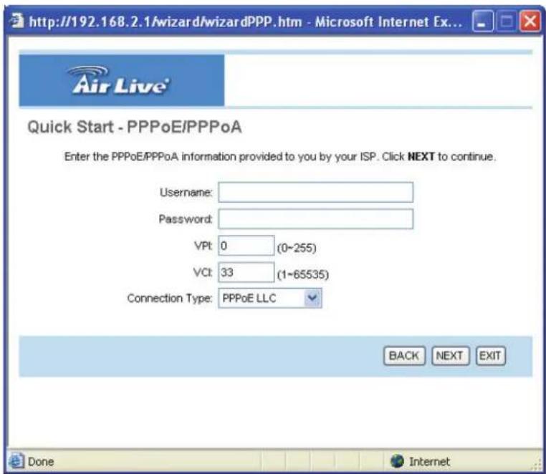
Task: Maximize the Internet Explorer window
Action: point(506,21)
